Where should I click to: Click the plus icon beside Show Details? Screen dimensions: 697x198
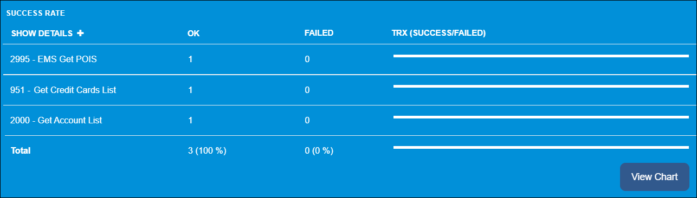click(x=80, y=33)
